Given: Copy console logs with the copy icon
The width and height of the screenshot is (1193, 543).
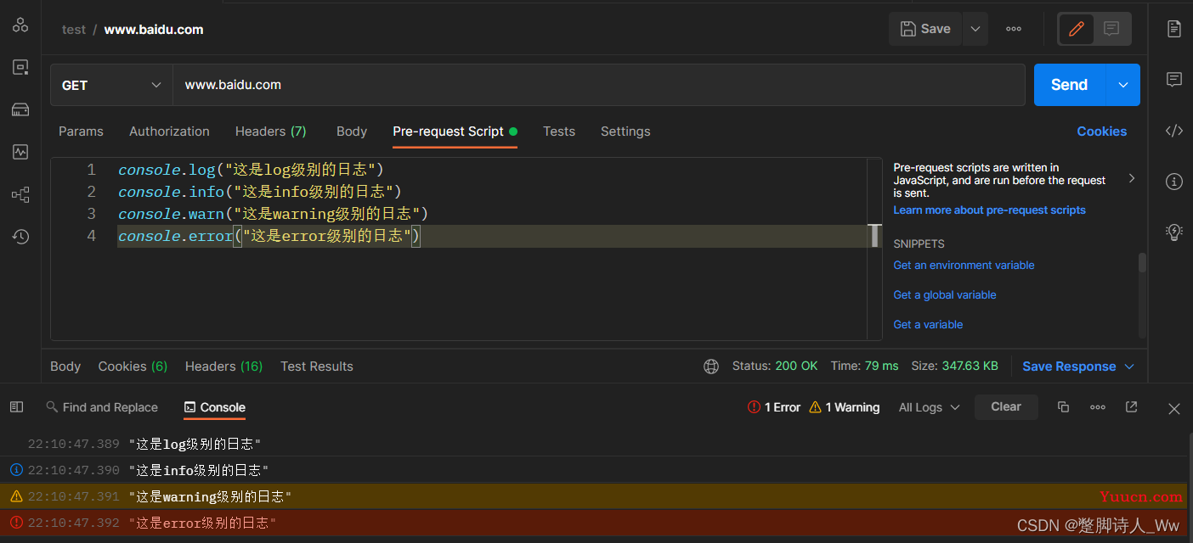Looking at the screenshot, I should tap(1063, 407).
